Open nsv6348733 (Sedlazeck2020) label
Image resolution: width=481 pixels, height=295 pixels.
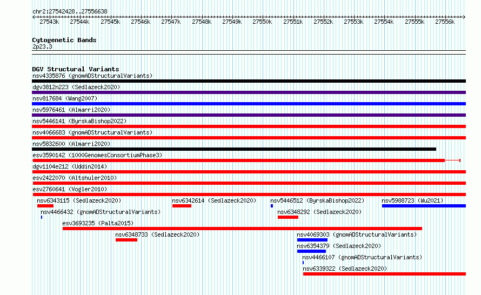click(x=157, y=234)
